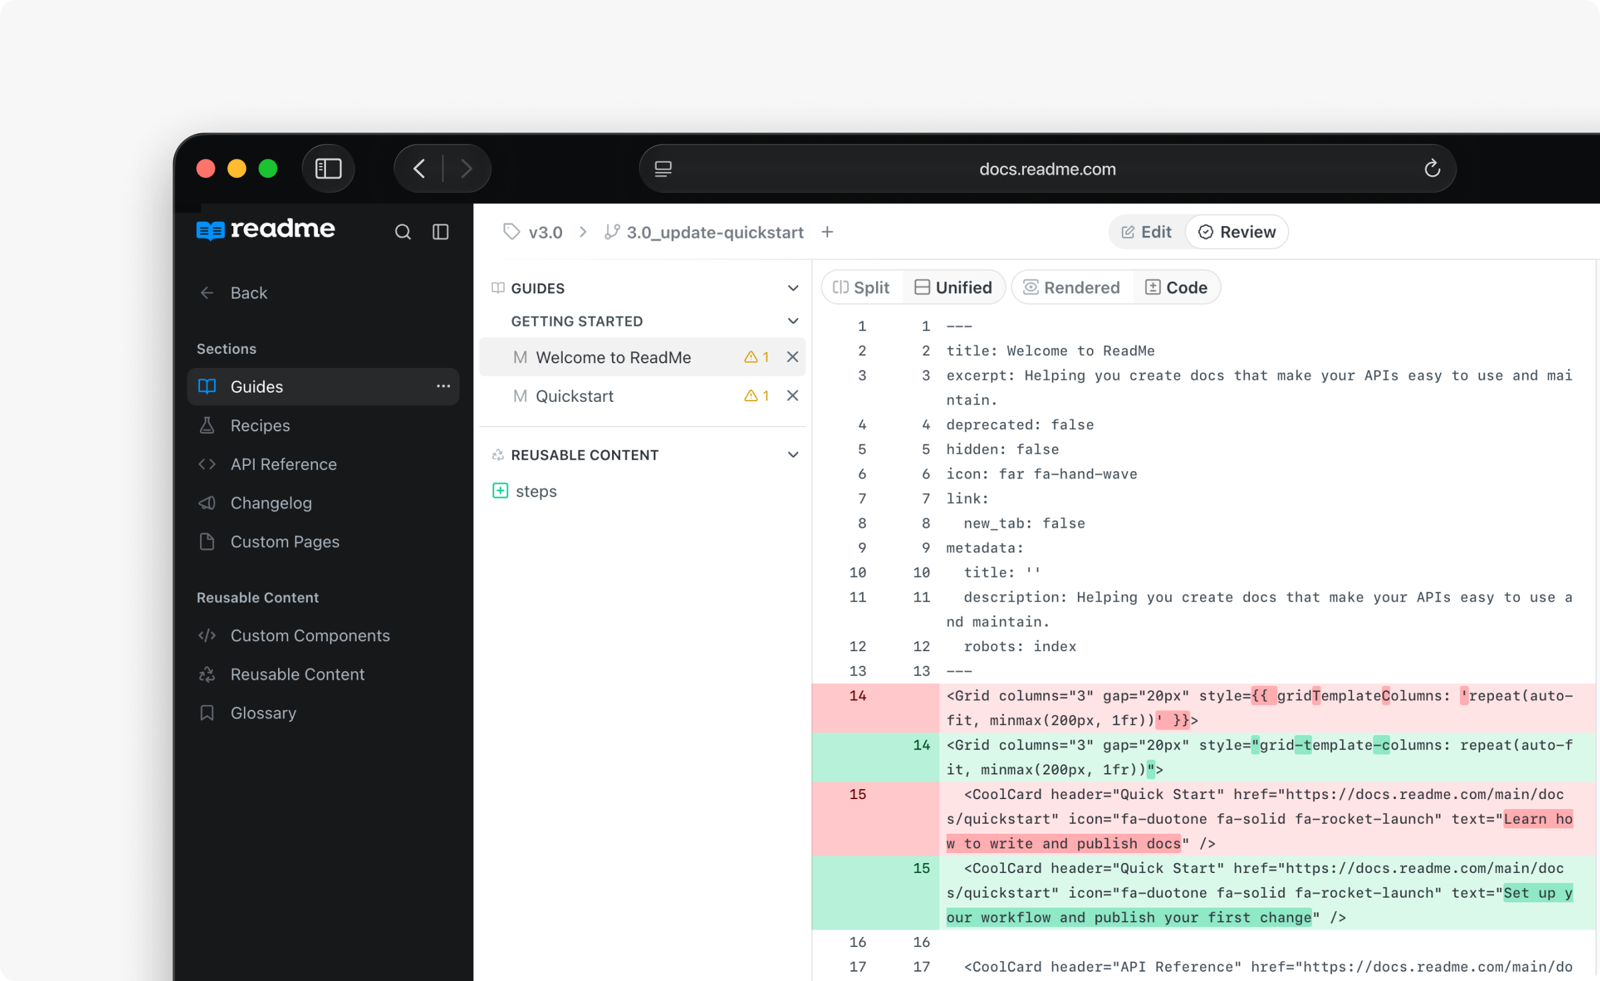This screenshot has width=1600, height=981.
Task: Click the REUSABLE CONTENT recycle icon
Action: click(x=498, y=455)
